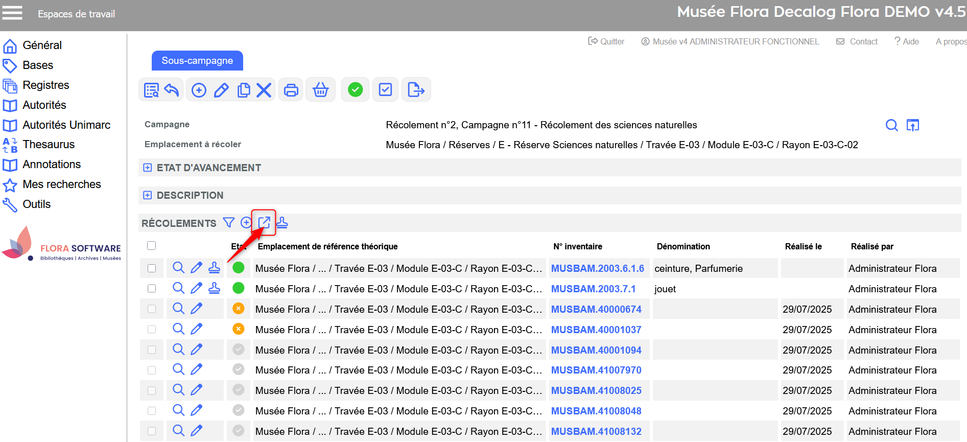
Task: Check the box for row MUSBAM.2003.6.1.6
Action: pyautogui.click(x=152, y=268)
